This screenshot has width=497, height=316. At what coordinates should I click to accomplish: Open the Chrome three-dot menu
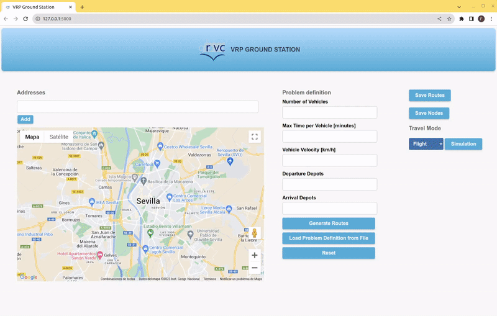point(491,19)
